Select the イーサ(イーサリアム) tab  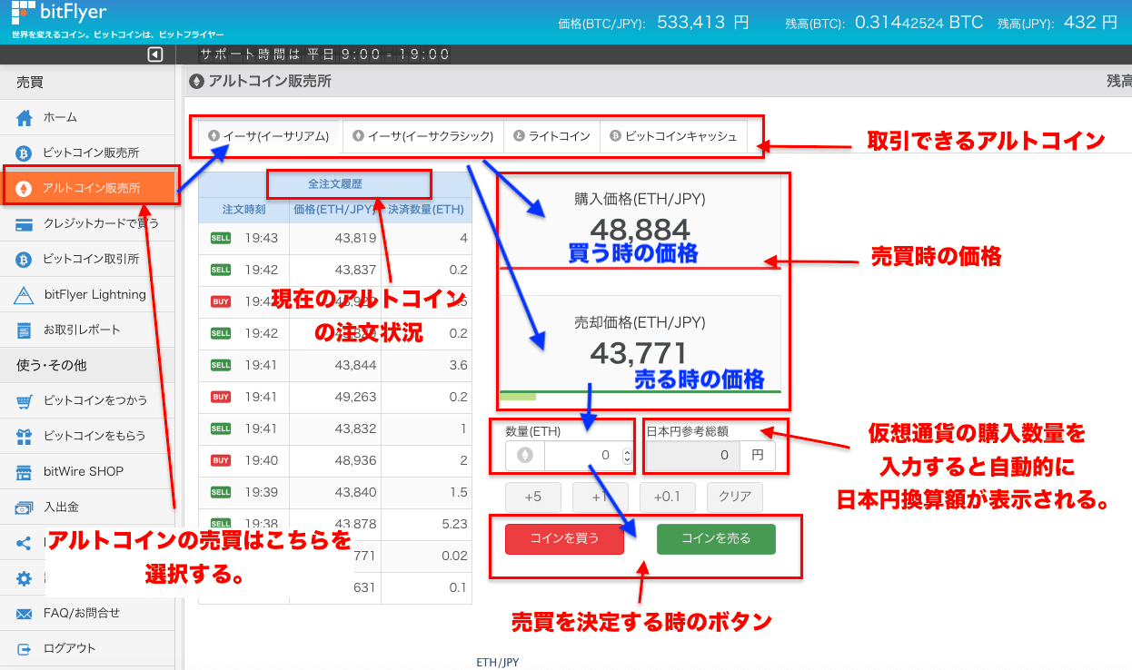(268, 136)
